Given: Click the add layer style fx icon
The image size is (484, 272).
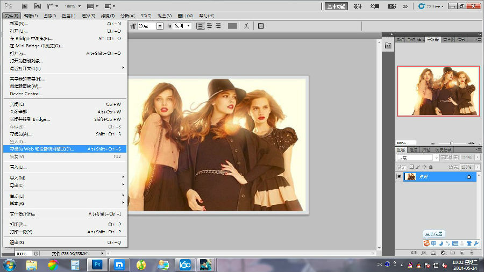Looking at the screenshot, I should [424, 253].
